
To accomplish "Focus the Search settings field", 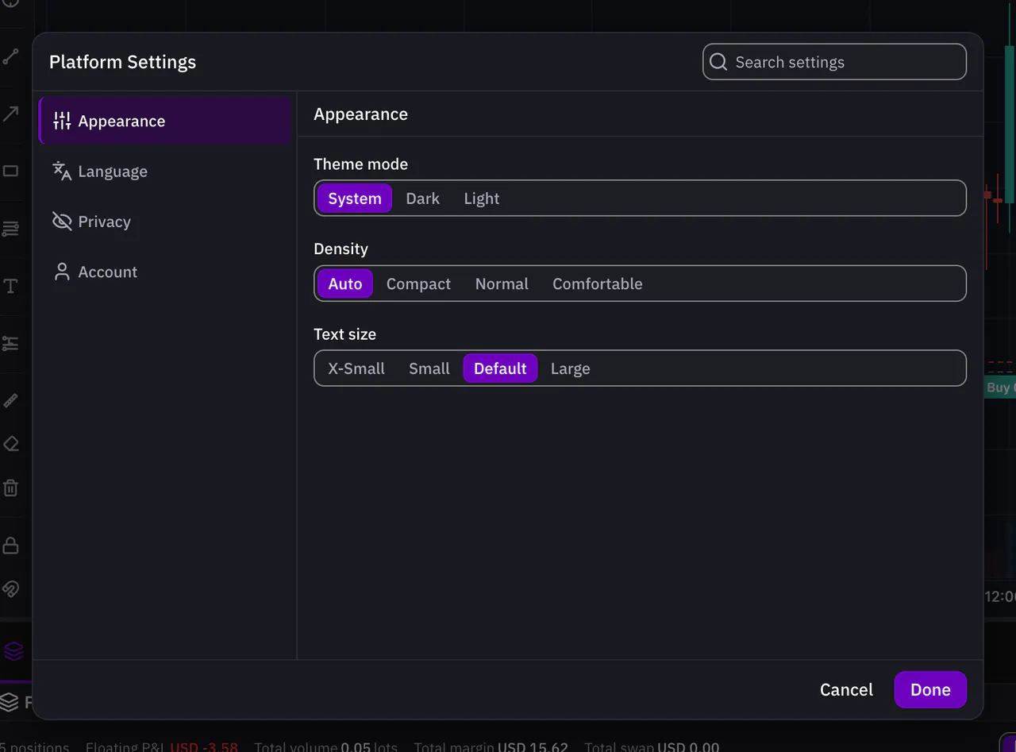I will [x=834, y=62].
